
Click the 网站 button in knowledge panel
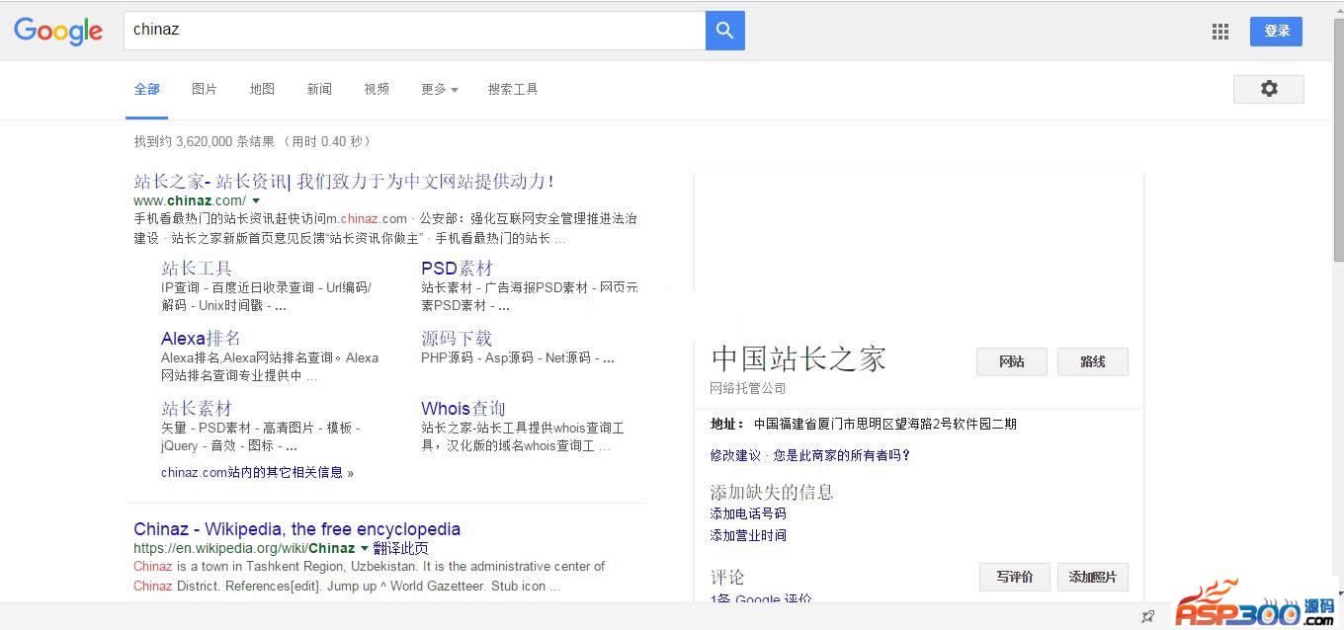(1012, 362)
